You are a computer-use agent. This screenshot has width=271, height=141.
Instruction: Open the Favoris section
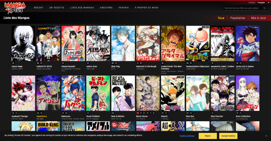click(123, 8)
